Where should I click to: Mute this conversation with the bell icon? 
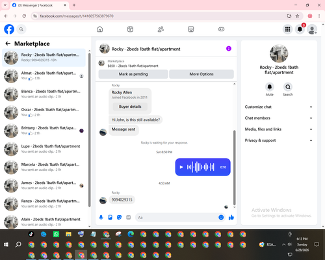pyautogui.click(x=269, y=87)
